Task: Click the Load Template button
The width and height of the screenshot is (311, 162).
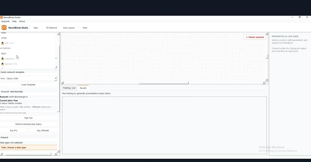Action: point(29,85)
